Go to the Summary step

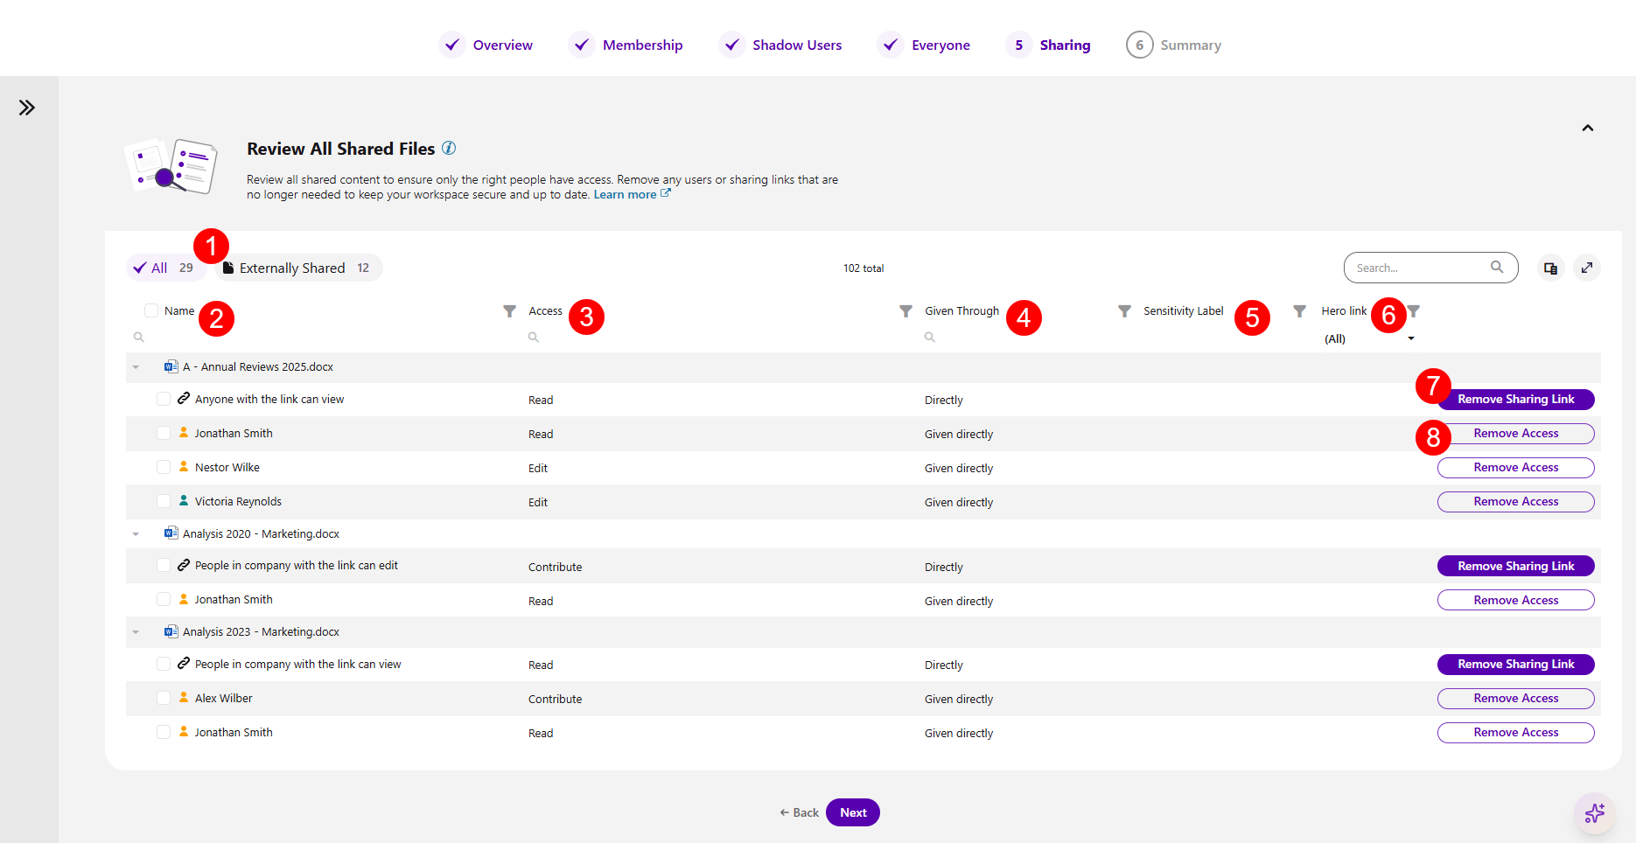pyautogui.click(x=1174, y=45)
